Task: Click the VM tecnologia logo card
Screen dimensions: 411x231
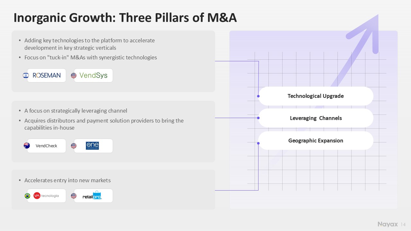Action: (47, 196)
